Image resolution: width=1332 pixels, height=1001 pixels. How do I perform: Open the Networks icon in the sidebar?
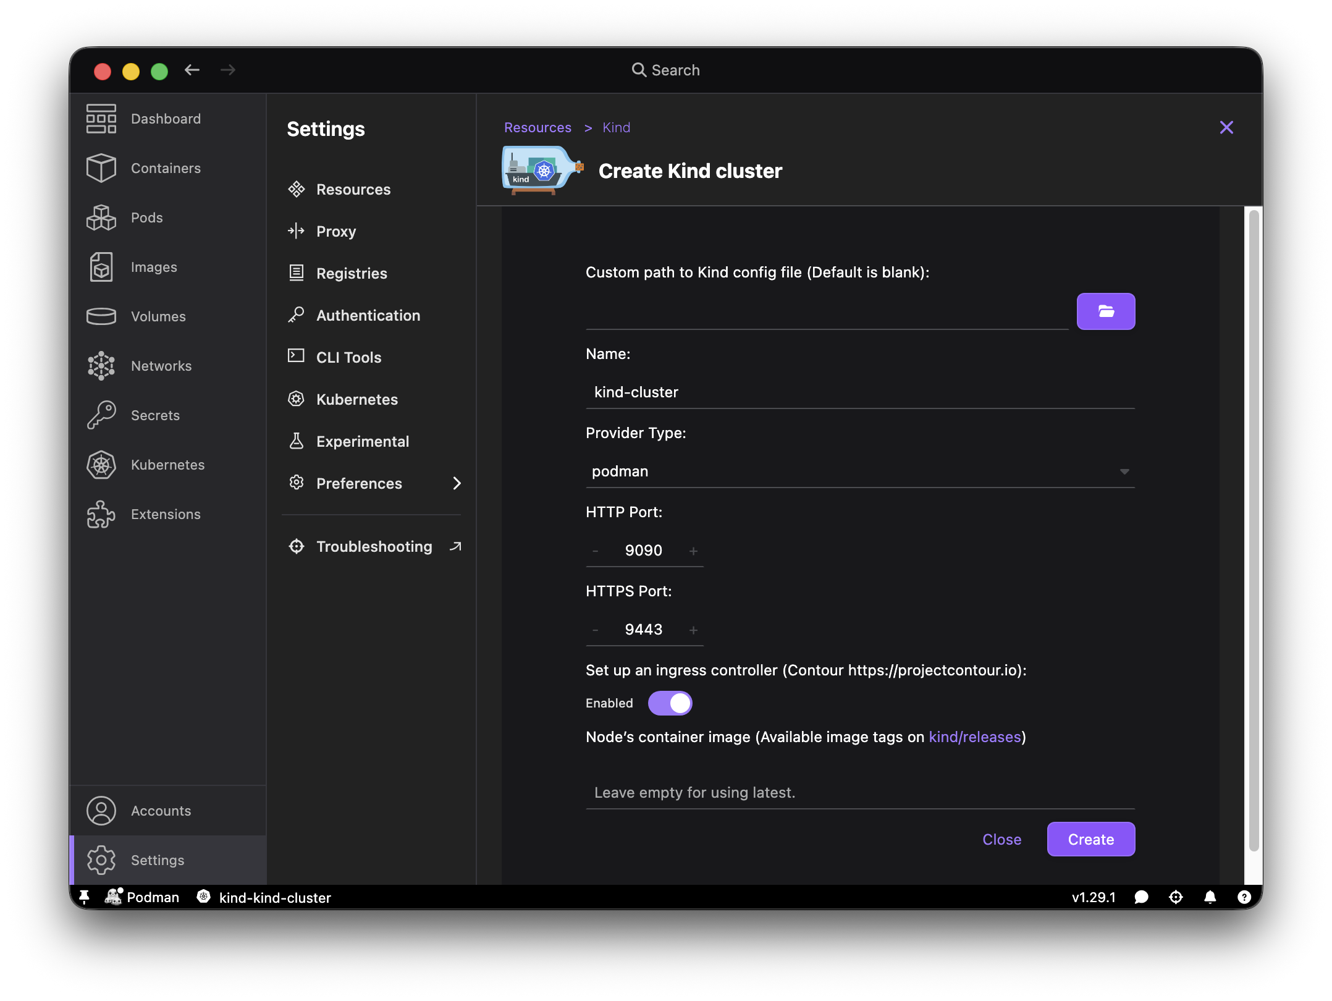[x=101, y=366]
